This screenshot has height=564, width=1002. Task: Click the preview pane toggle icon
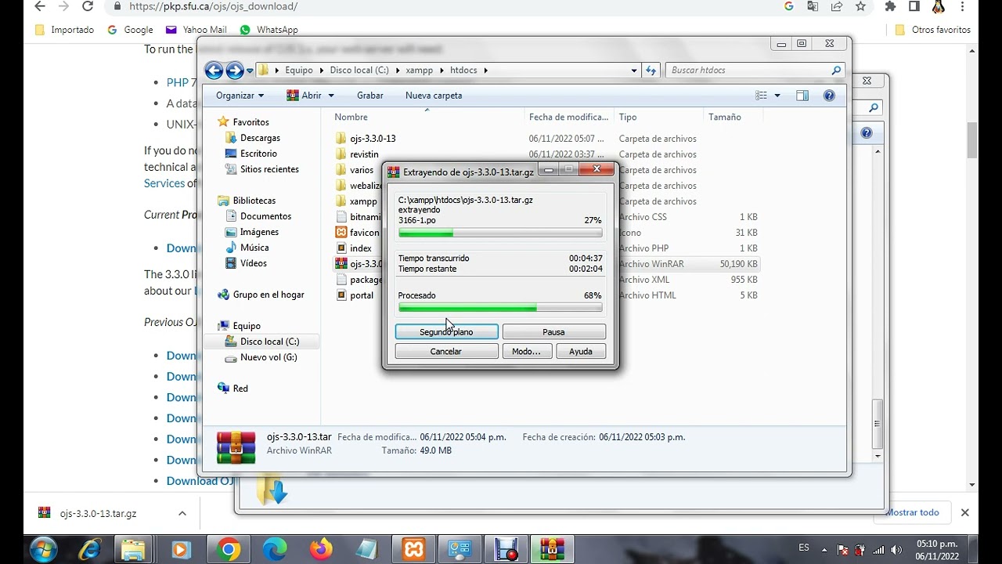tap(802, 96)
